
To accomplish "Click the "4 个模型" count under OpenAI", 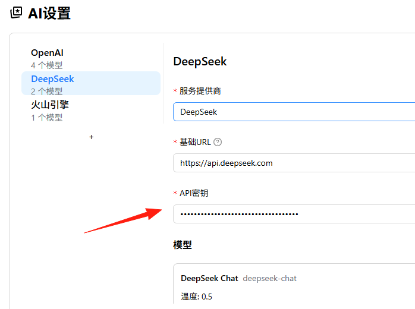I will point(46,65).
